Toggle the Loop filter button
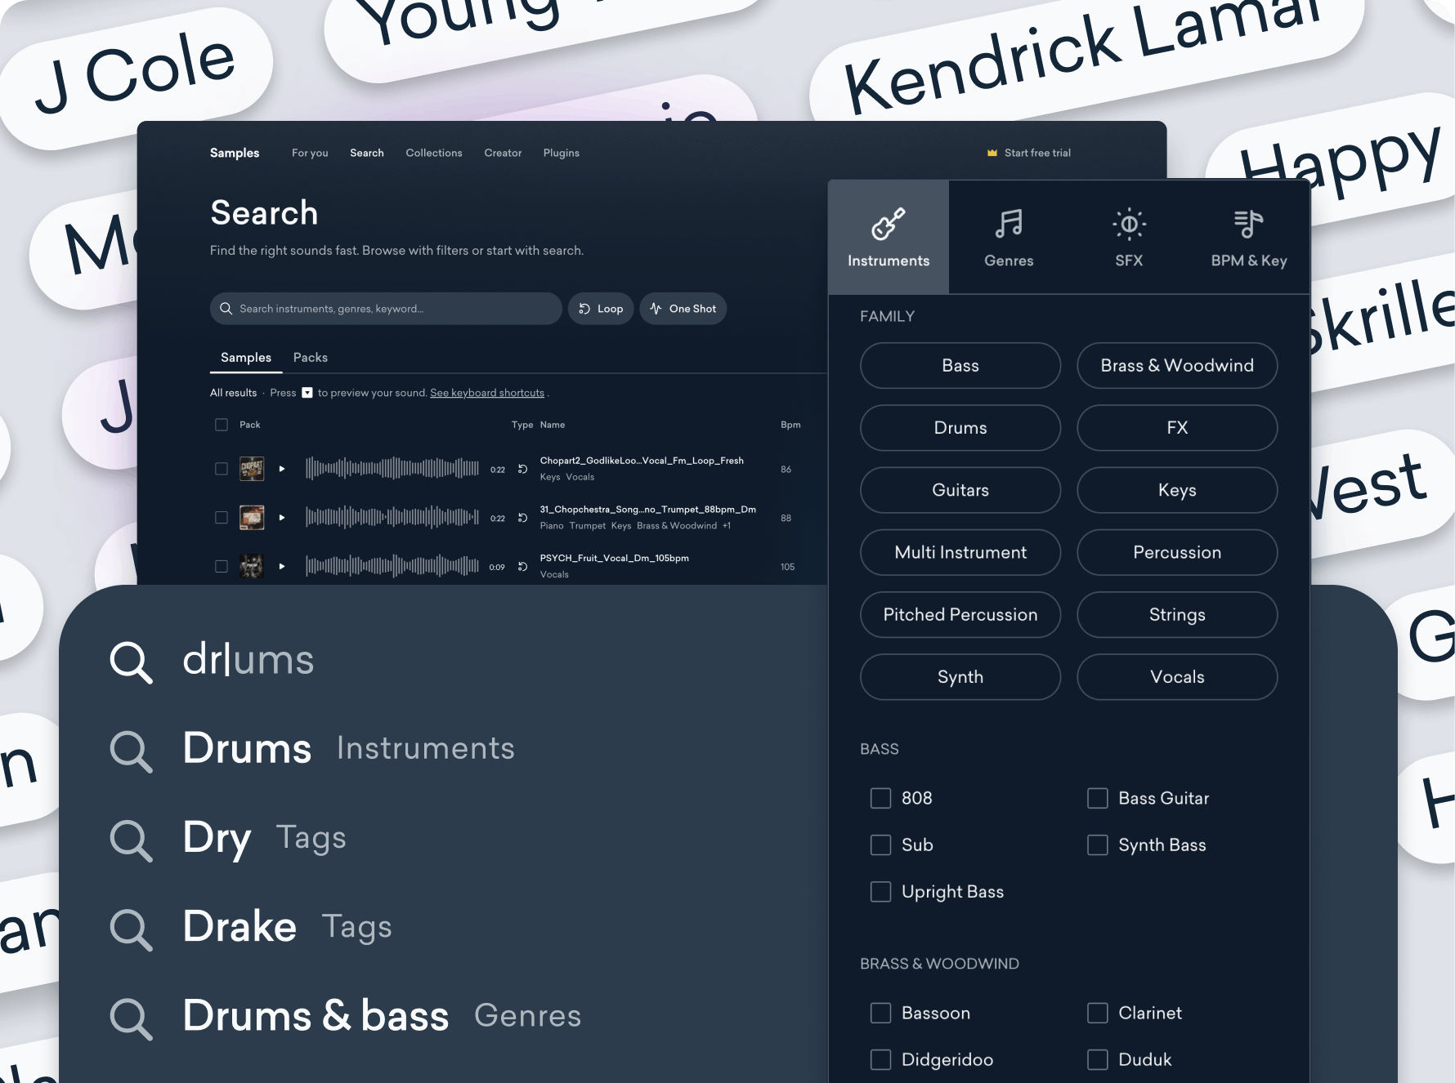Viewport: 1455px width, 1083px height. (x=601, y=309)
